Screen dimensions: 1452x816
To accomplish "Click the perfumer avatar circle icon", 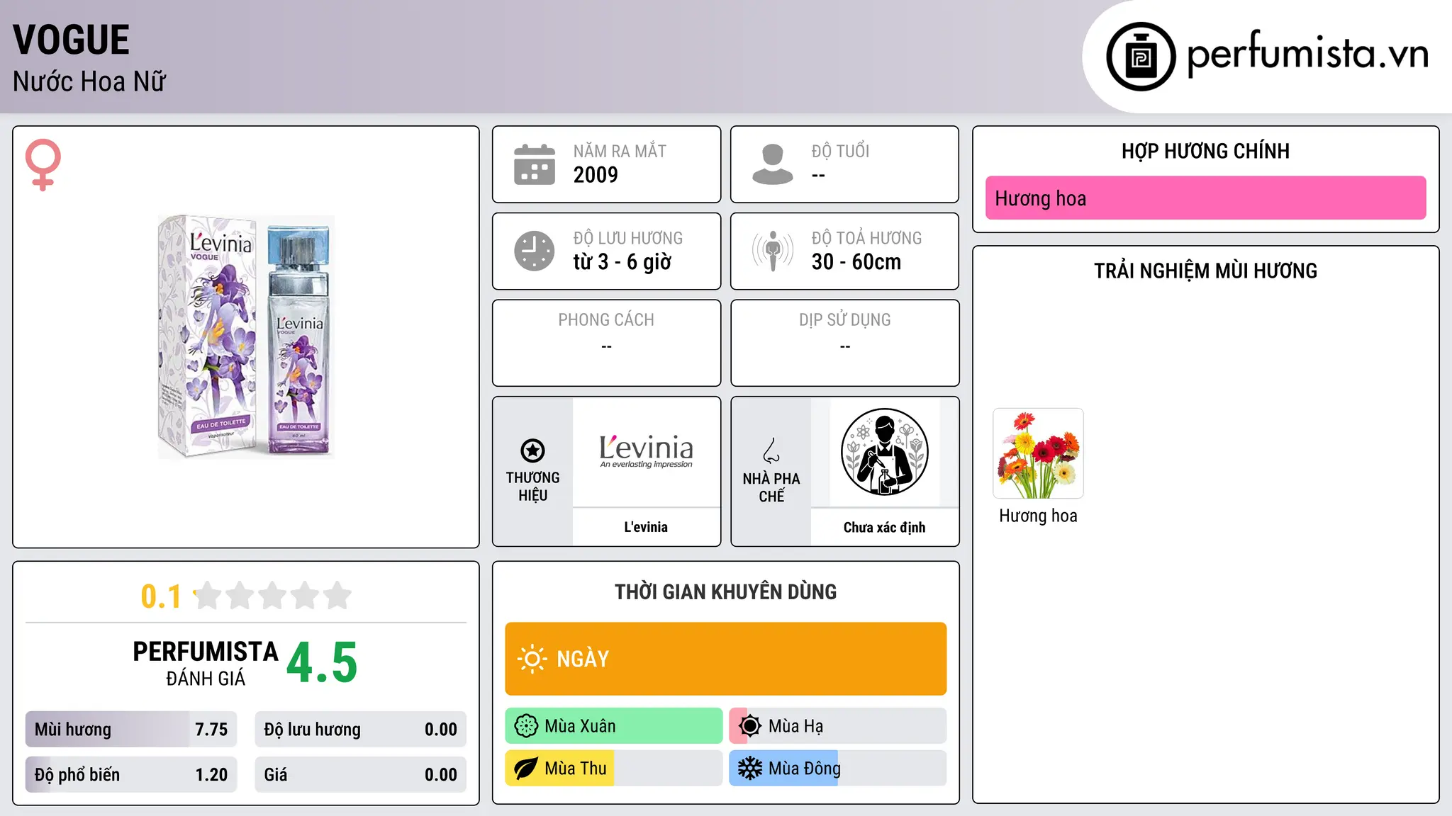I will pyautogui.click(x=885, y=452).
